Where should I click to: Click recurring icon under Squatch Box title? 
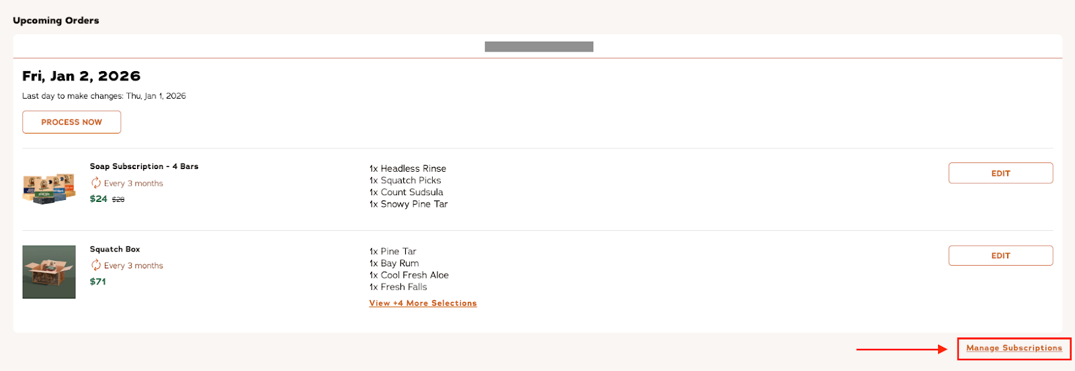[96, 266]
